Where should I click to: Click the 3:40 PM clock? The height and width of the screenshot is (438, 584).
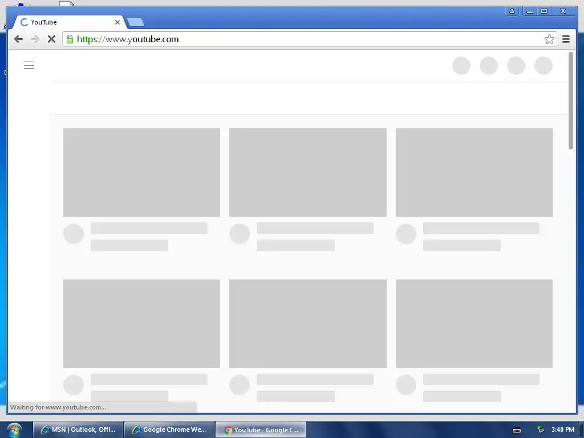pos(563,429)
